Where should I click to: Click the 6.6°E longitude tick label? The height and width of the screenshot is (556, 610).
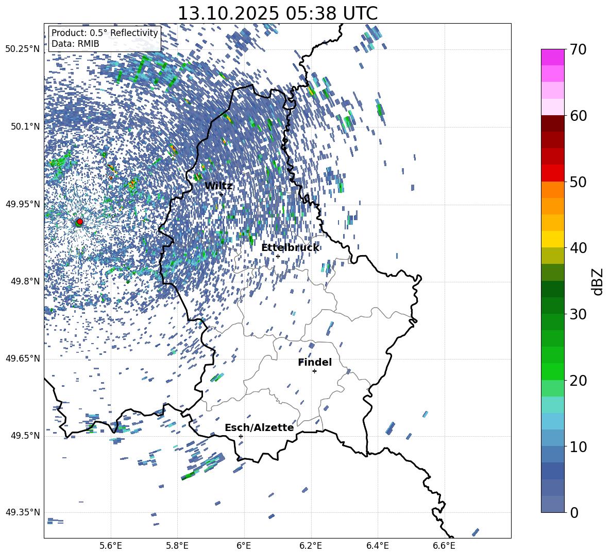(444, 546)
